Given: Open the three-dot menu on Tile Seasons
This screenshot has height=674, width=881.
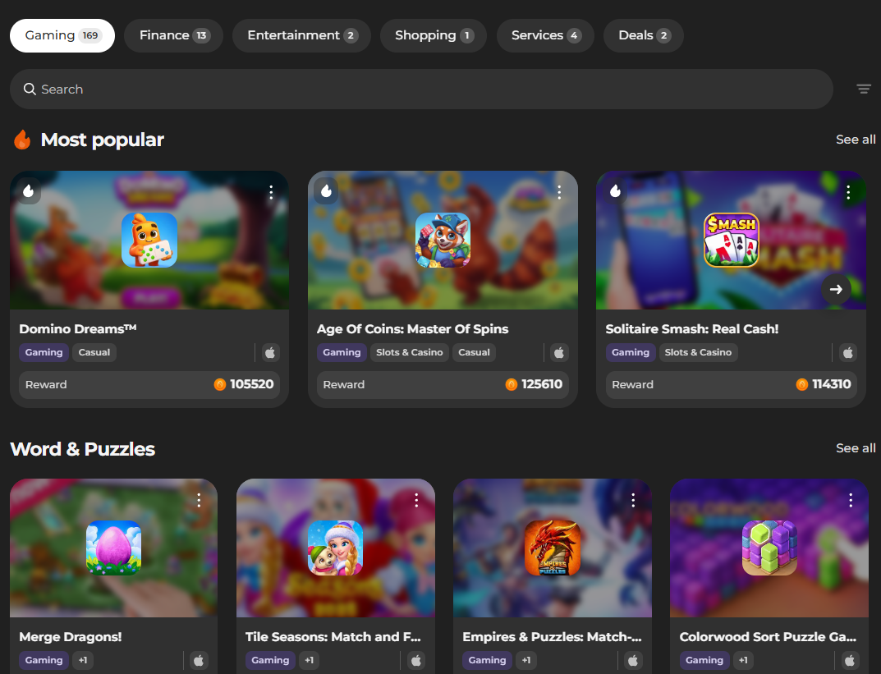Looking at the screenshot, I should [416, 501].
